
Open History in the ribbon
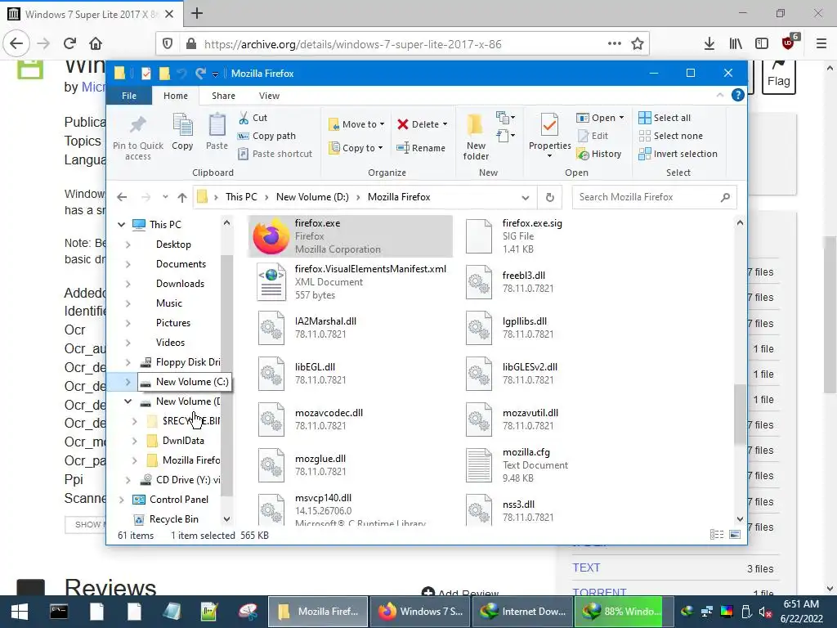pyautogui.click(x=599, y=154)
